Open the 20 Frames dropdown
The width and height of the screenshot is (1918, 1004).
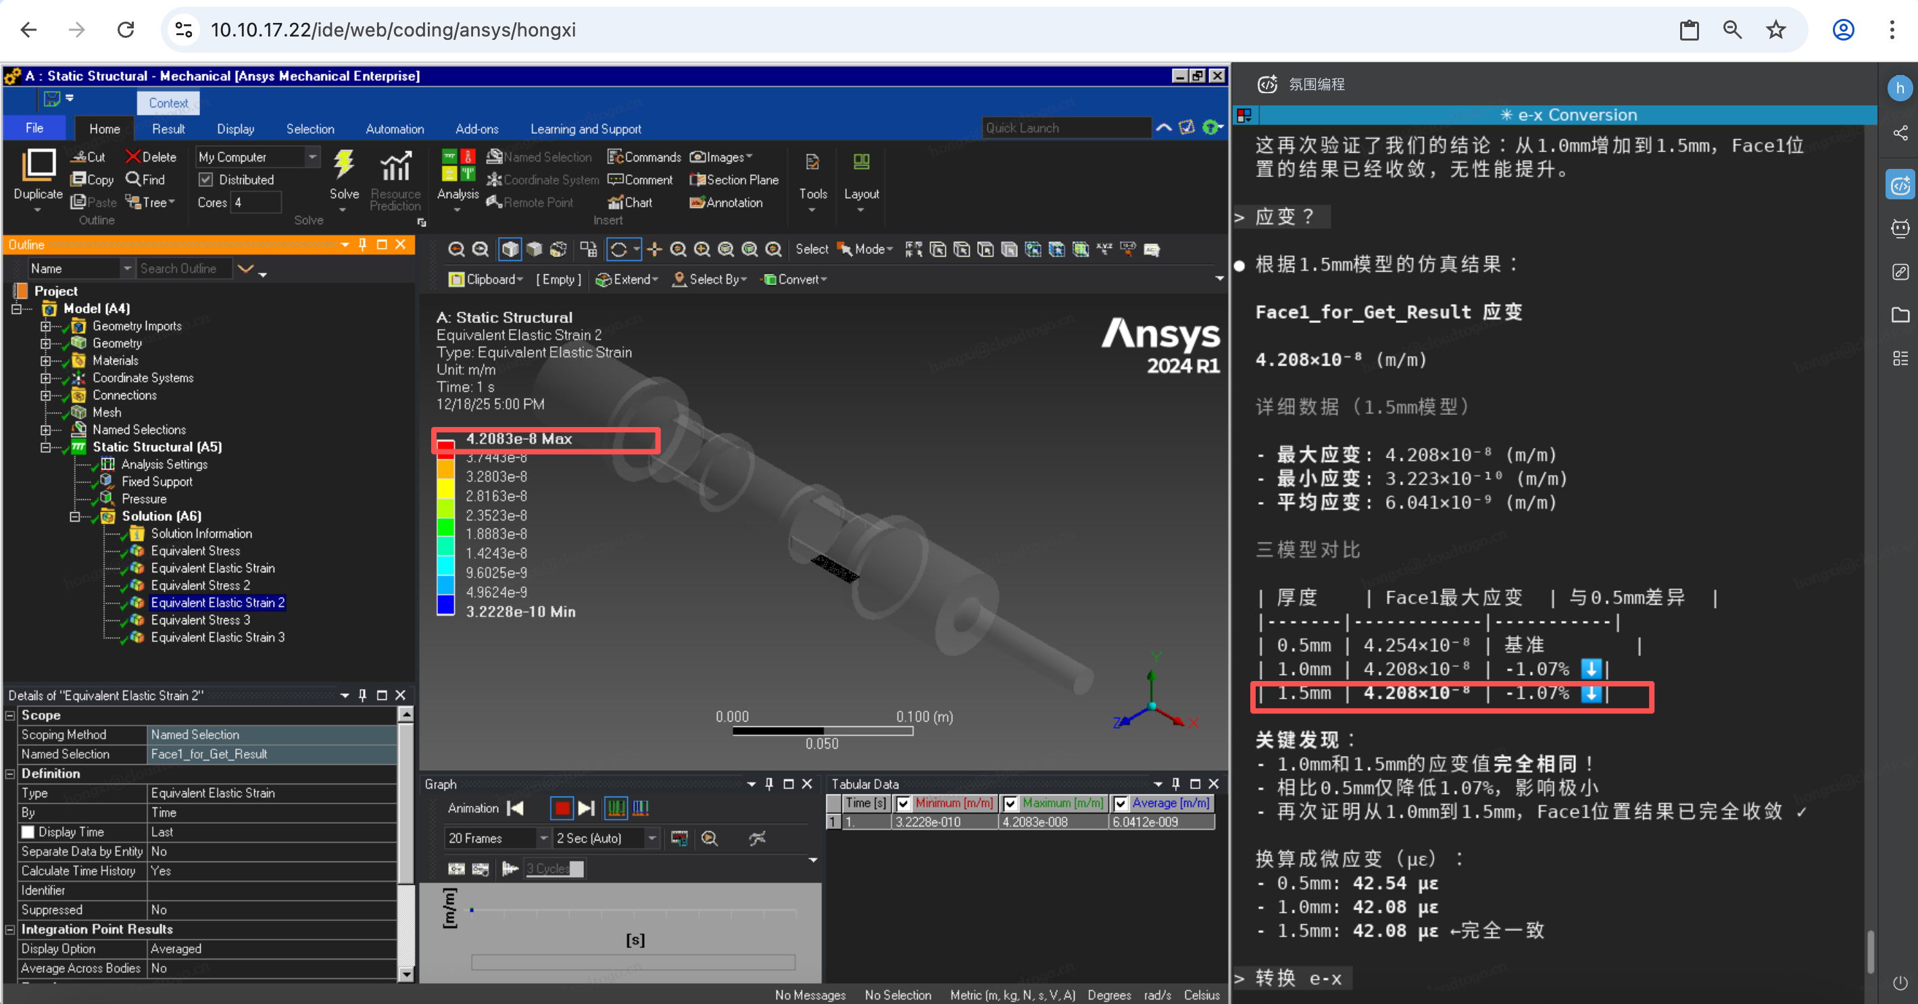[x=543, y=838]
